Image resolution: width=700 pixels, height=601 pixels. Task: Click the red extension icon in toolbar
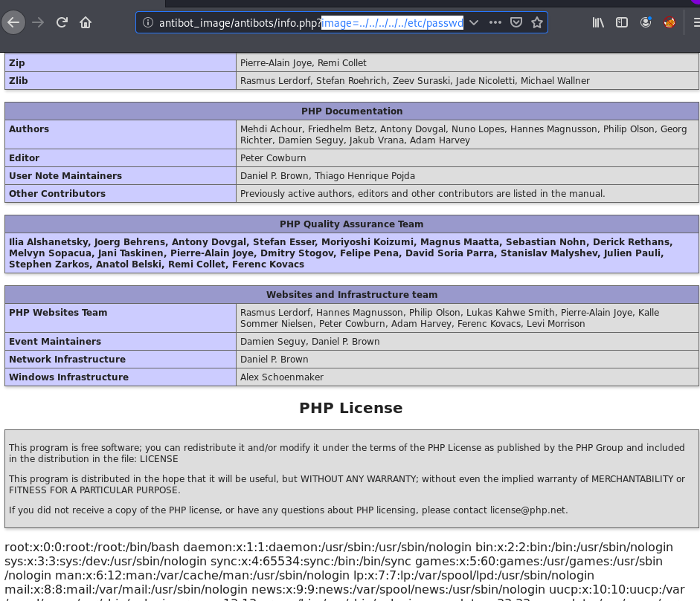(670, 22)
